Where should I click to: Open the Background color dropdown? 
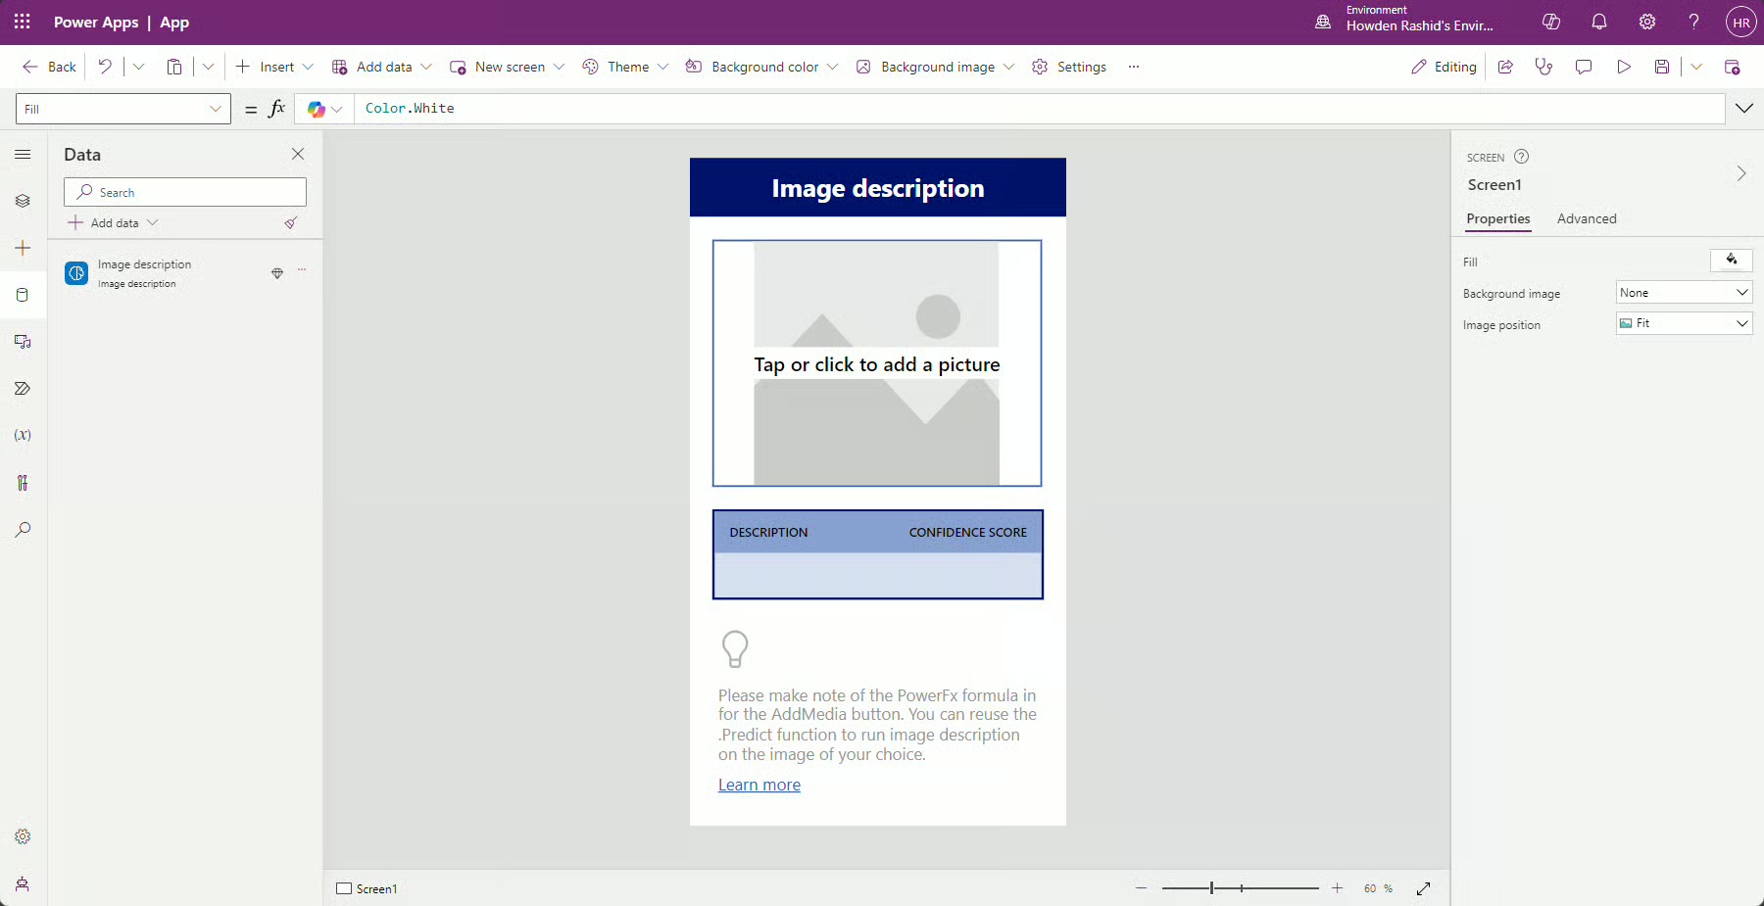pyautogui.click(x=761, y=67)
